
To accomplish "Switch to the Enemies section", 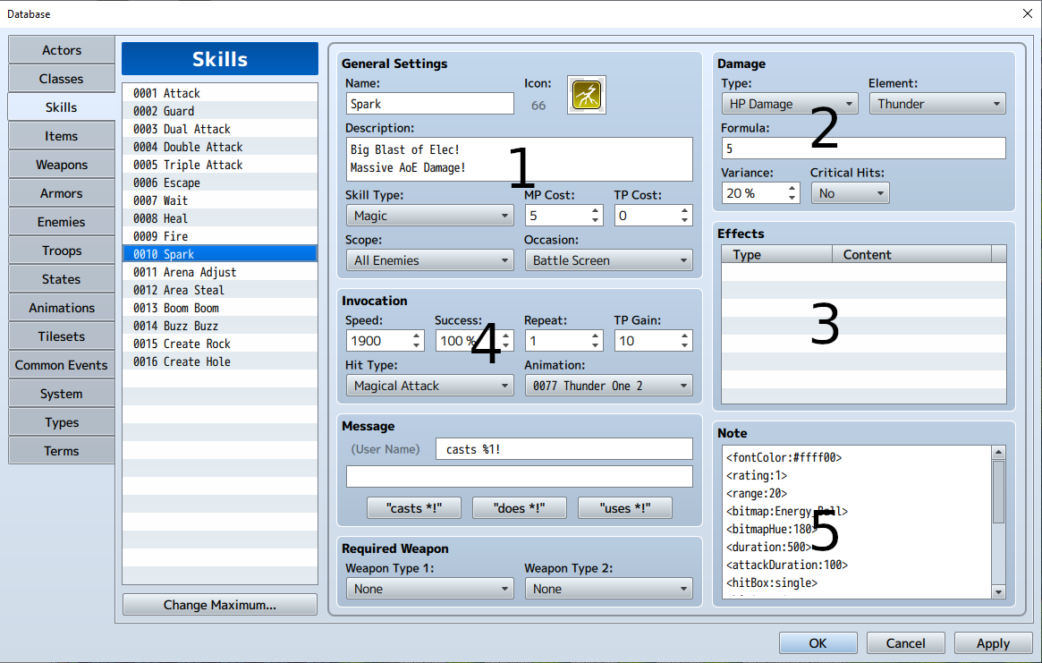I will (x=61, y=221).
